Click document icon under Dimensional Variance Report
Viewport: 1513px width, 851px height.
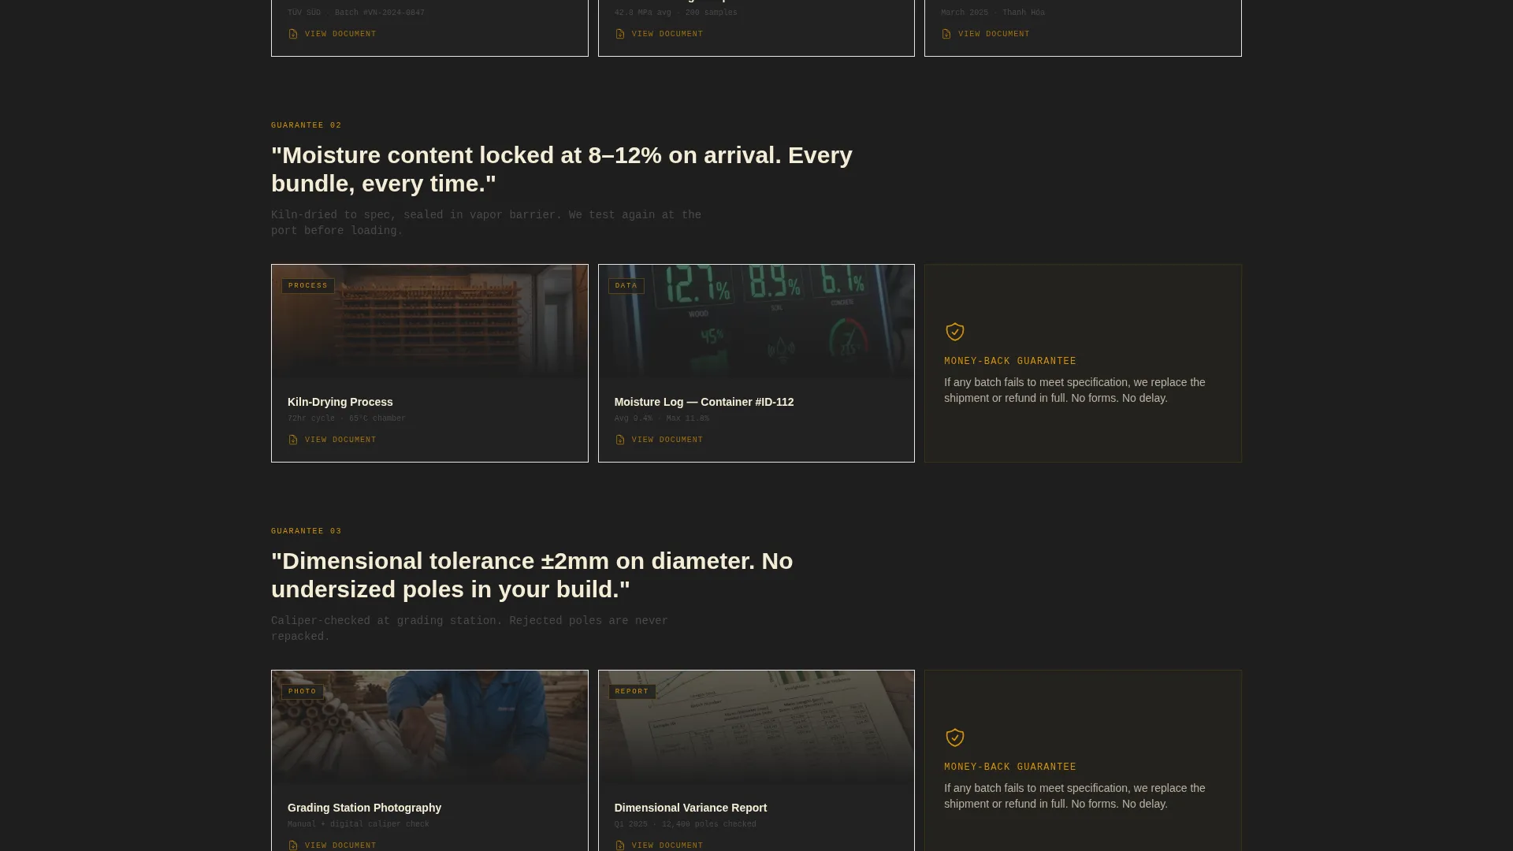pyautogui.click(x=620, y=845)
